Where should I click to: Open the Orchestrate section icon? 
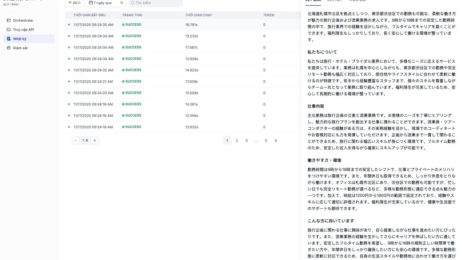click(8, 20)
